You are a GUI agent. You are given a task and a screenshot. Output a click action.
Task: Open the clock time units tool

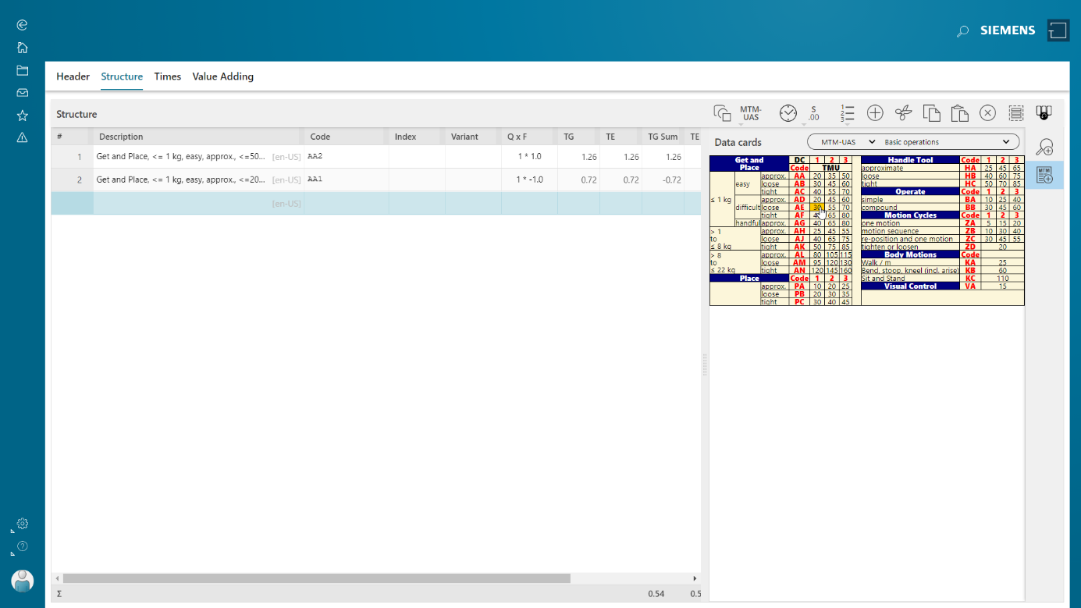pos(788,113)
